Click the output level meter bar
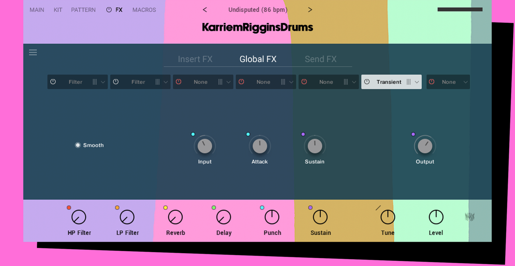This screenshot has height=266, width=515. 460,10
